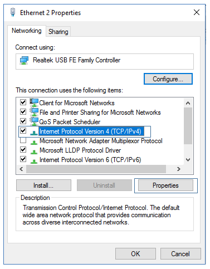Image resolution: width=210 pixels, height=269 pixels.
Task: Click Microsoft LLDP Protocol Driver icon
Action: coord(34,152)
